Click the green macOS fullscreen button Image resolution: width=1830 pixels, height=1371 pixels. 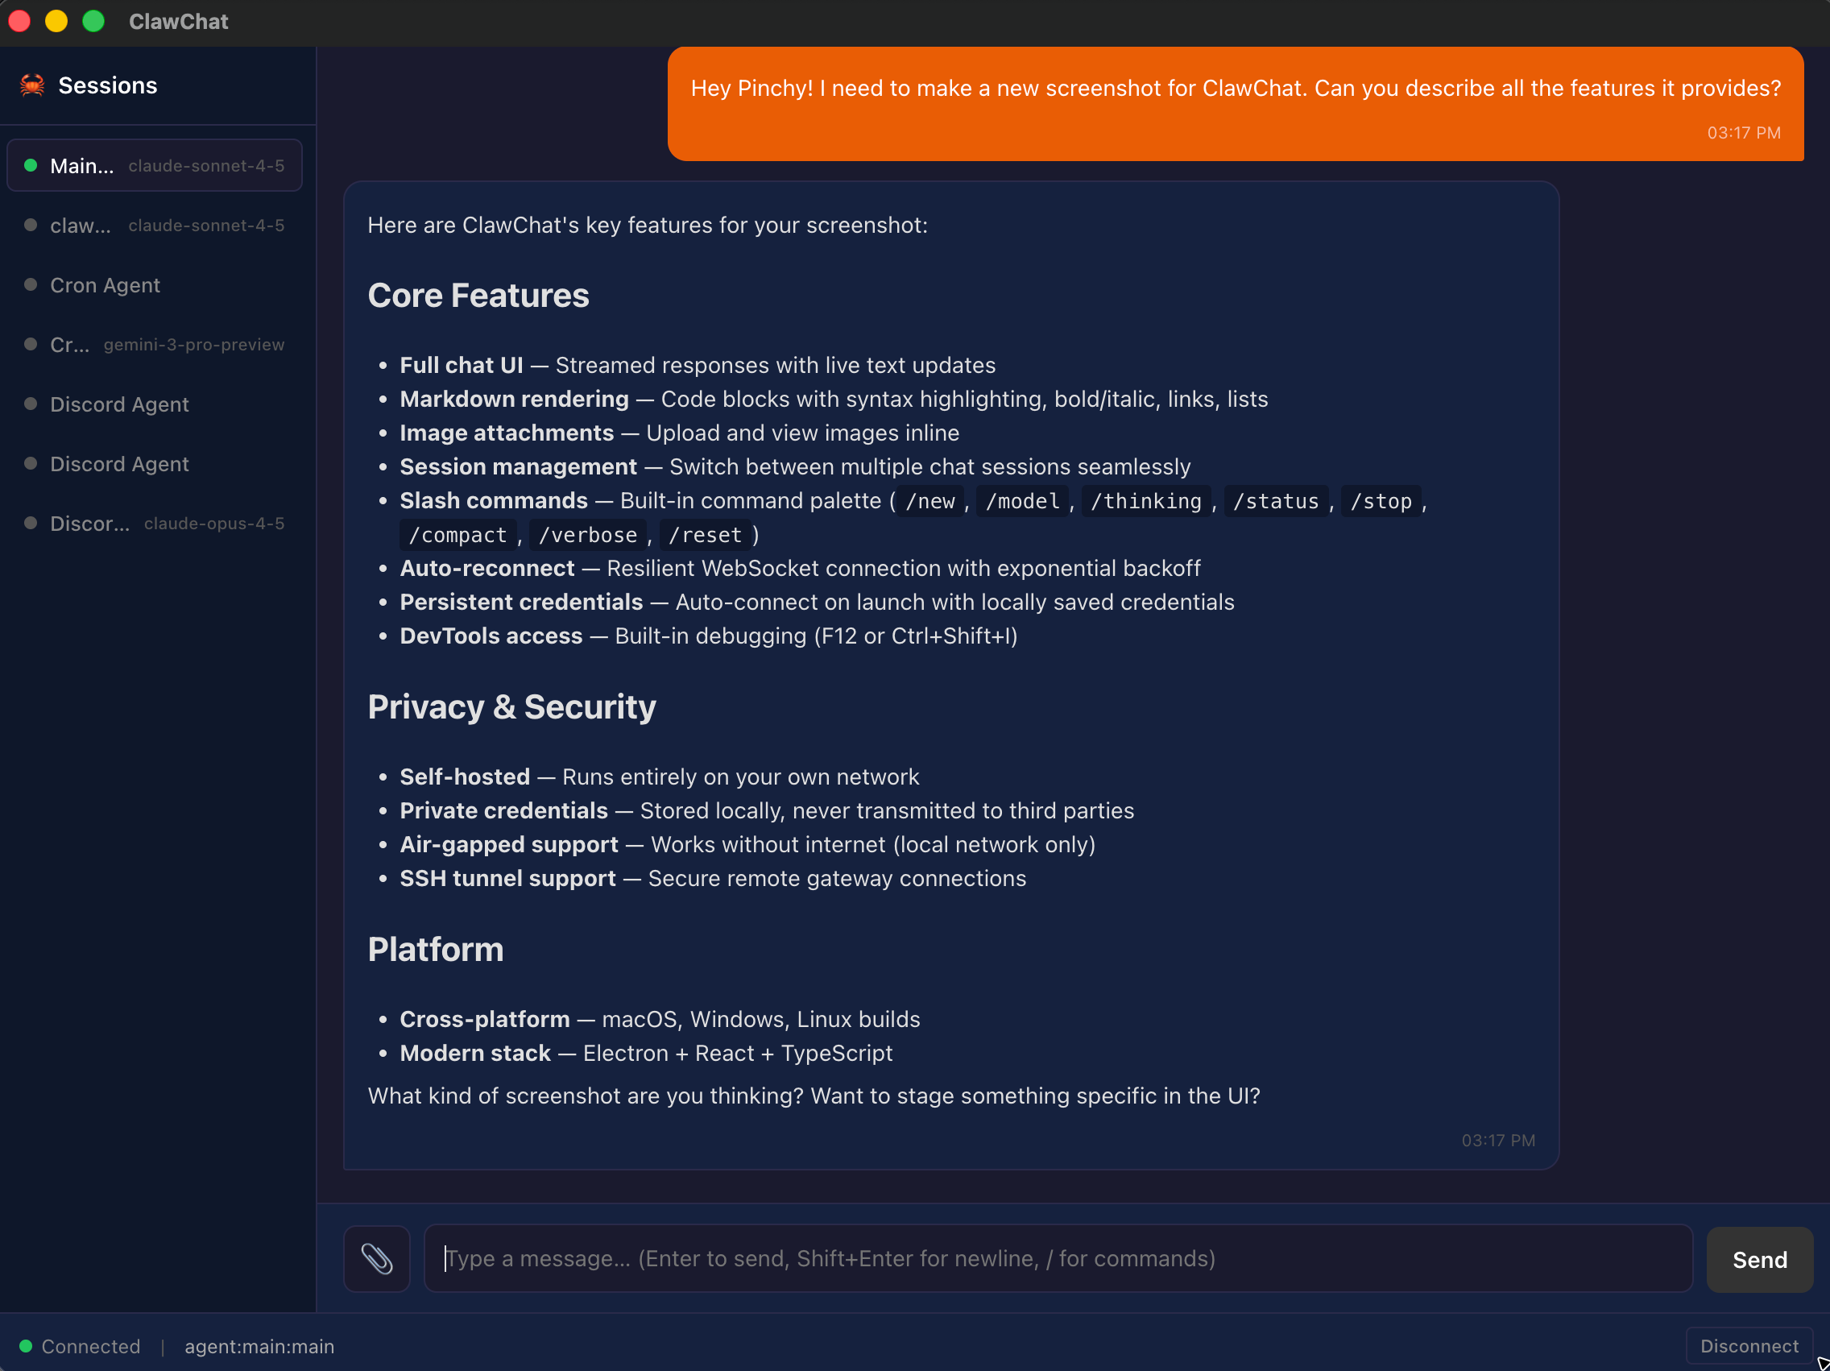[93, 22]
